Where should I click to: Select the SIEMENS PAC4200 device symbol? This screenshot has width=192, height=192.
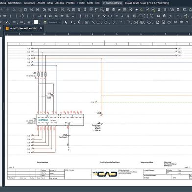[x=60, y=120]
